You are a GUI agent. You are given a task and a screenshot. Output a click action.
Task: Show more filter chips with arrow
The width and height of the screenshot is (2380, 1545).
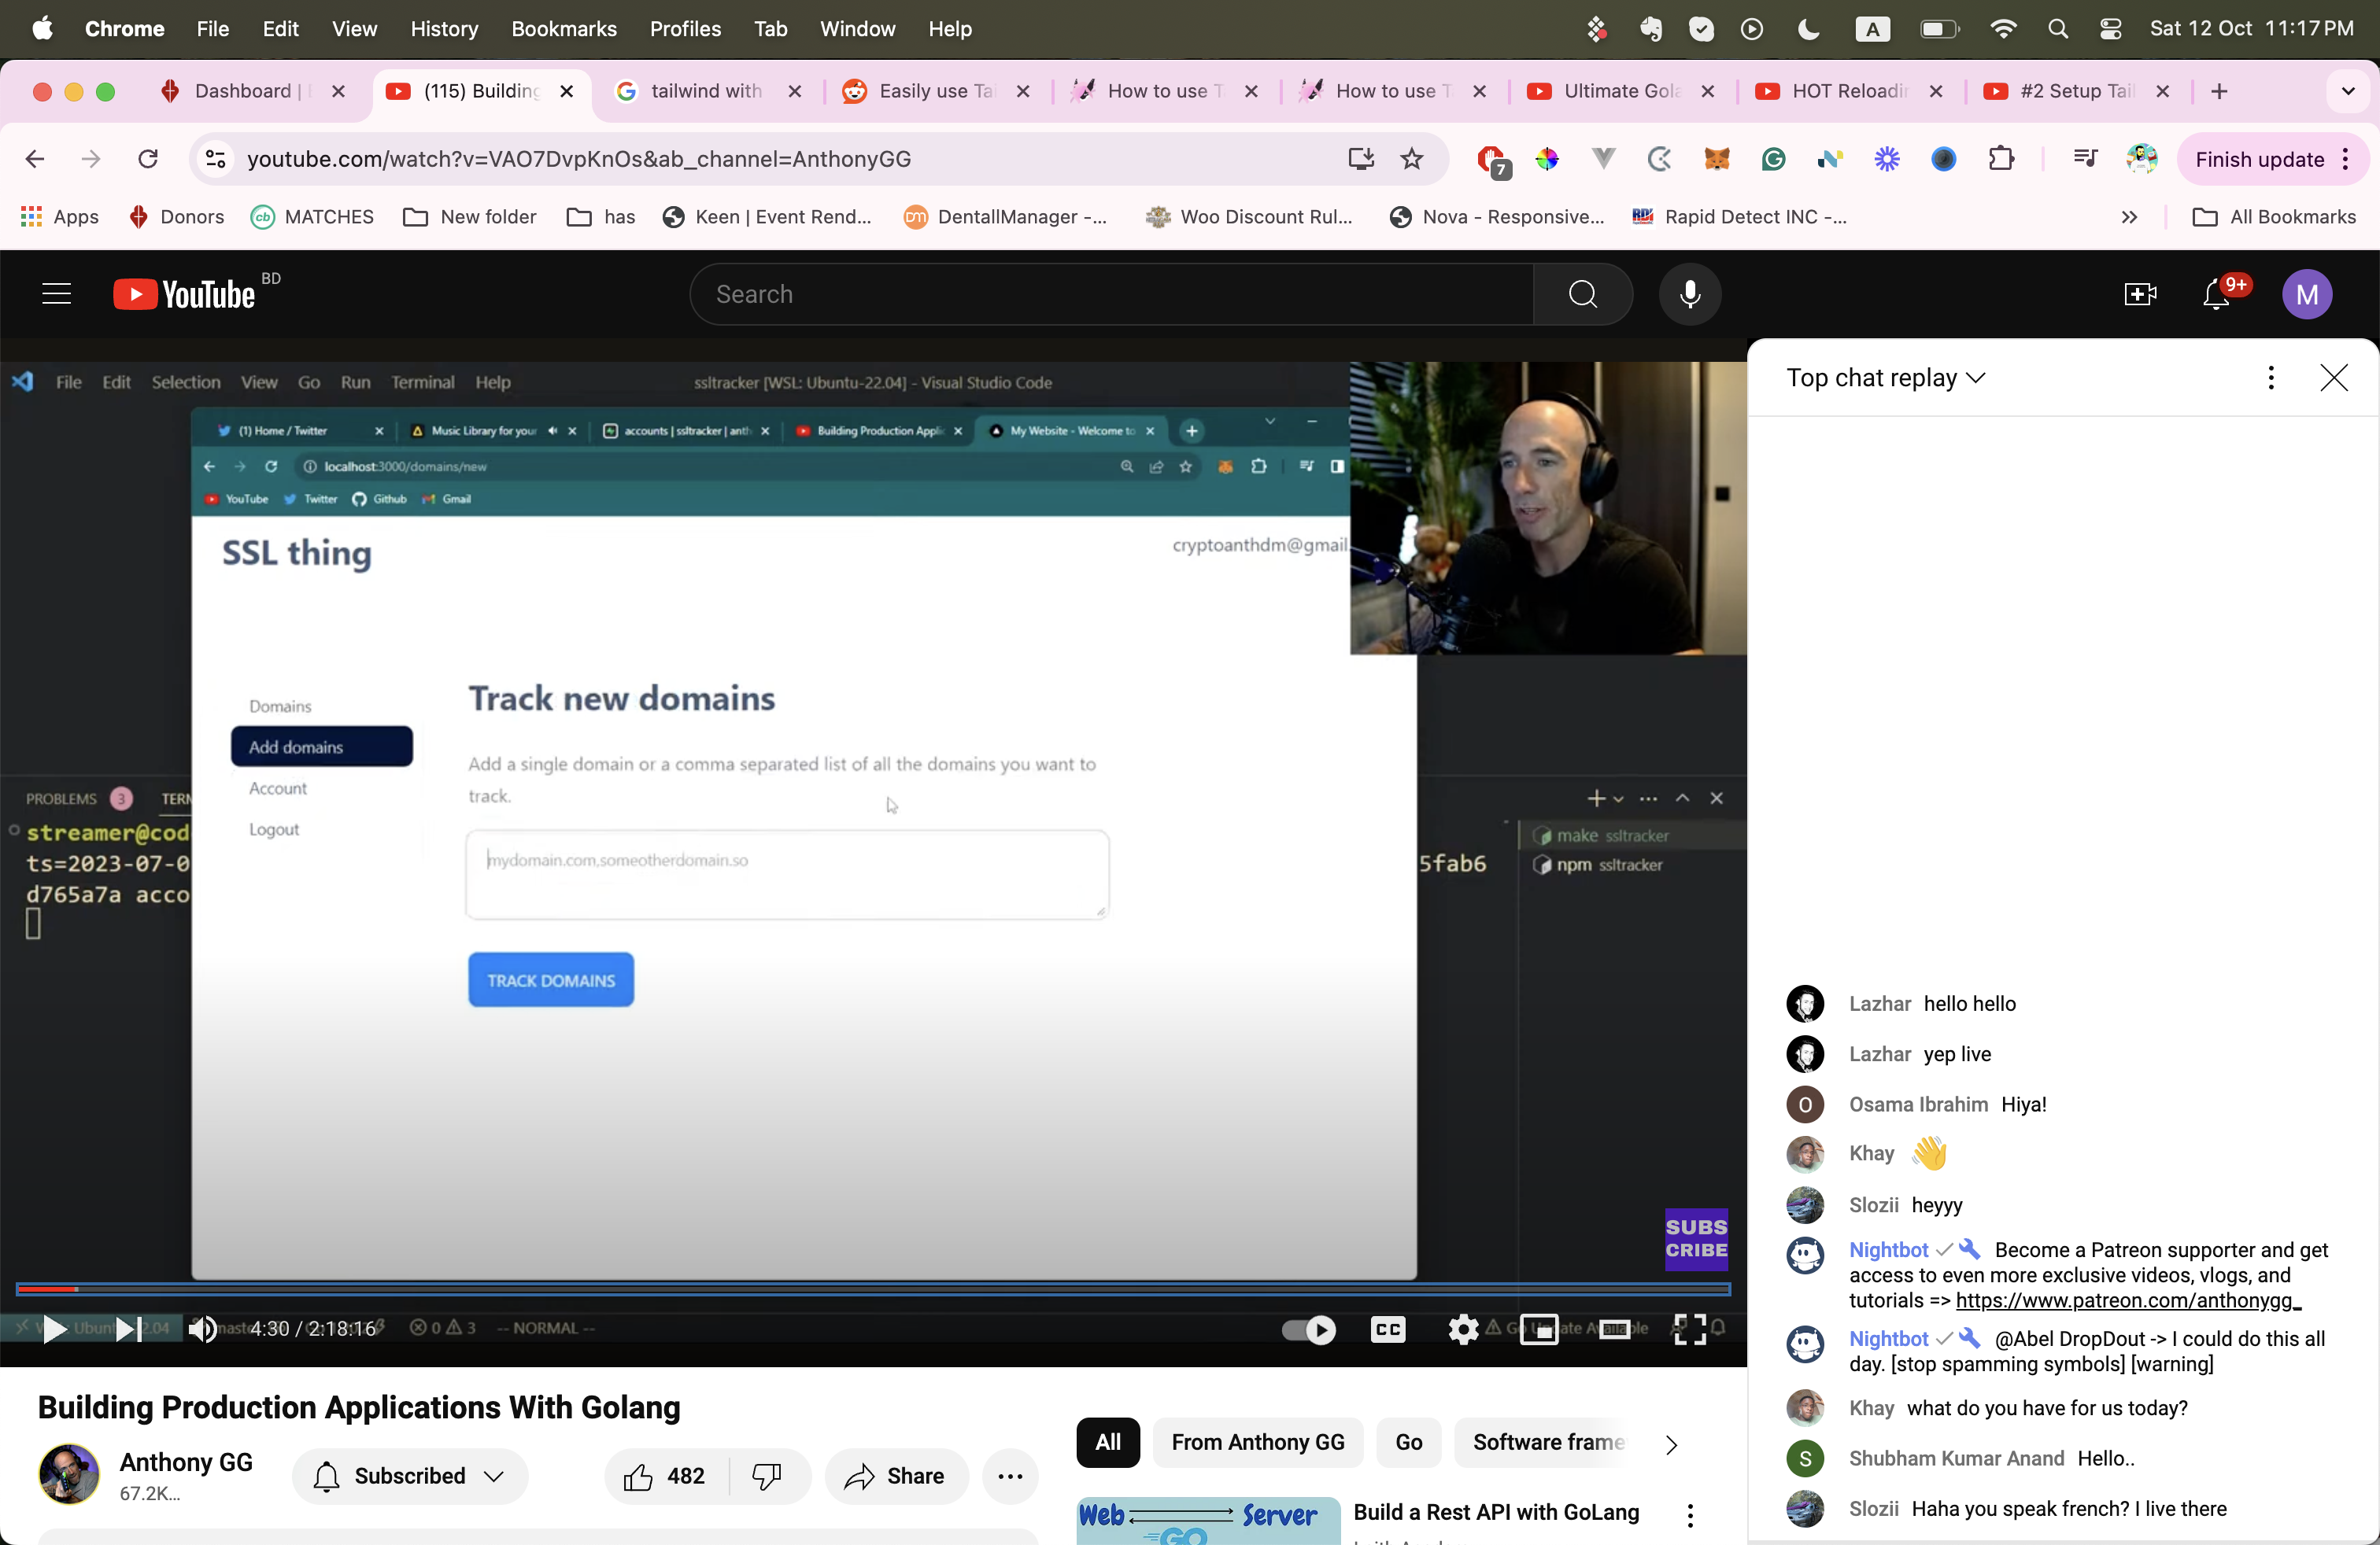click(x=1671, y=1444)
